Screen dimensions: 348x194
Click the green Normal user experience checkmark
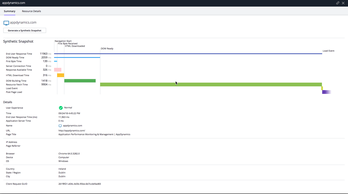tap(61, 108)
